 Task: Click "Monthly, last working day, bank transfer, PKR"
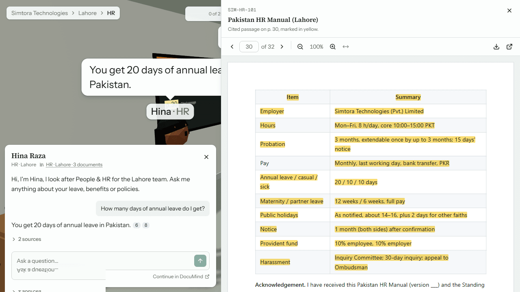[x=392, y=163]
